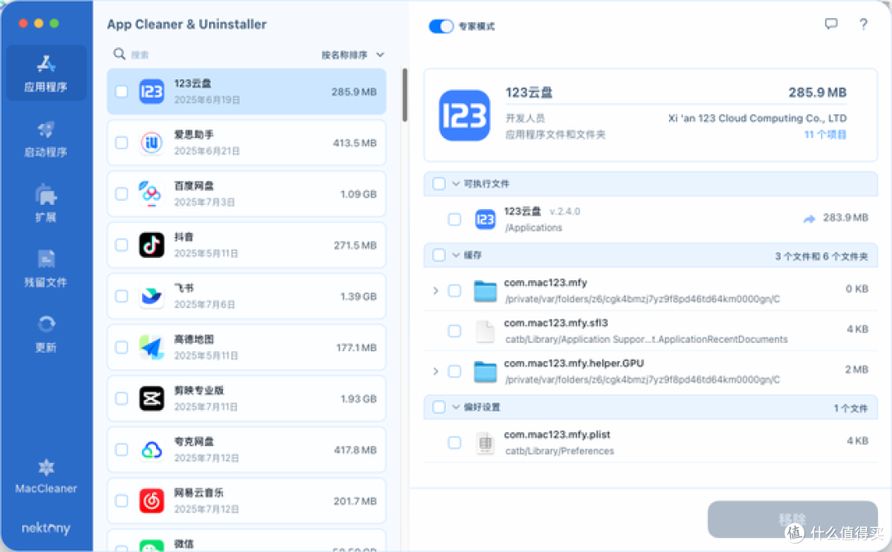Expand the com.mac123.mfy.helper.GPU folder
The height and width of the screenshot is (552, 892).
tap(436, 371)
